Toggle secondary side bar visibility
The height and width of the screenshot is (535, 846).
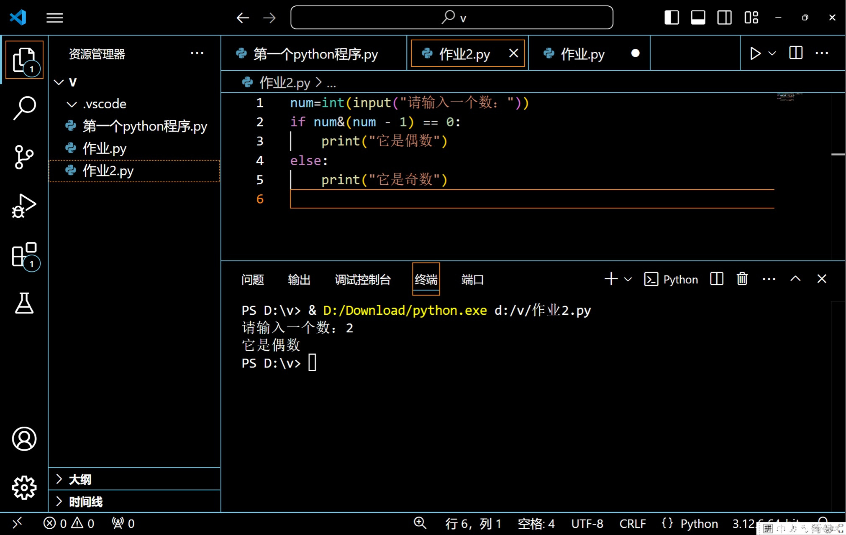click(x=725, y=18)
